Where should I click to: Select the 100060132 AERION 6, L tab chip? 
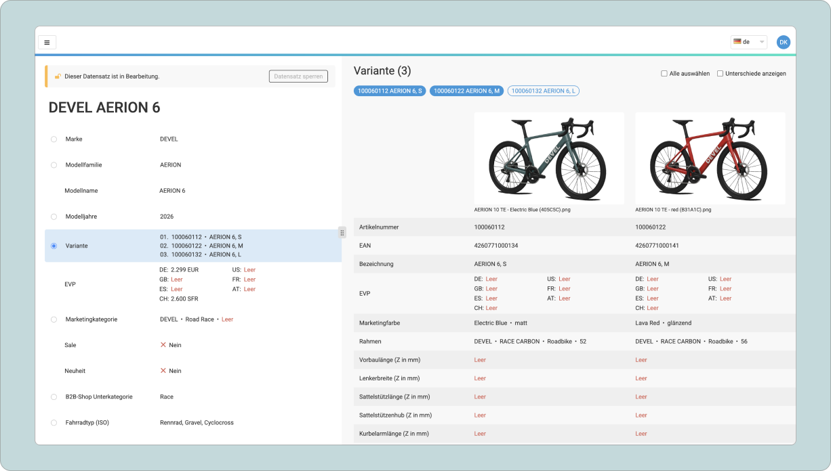click(x=544, y=91)
